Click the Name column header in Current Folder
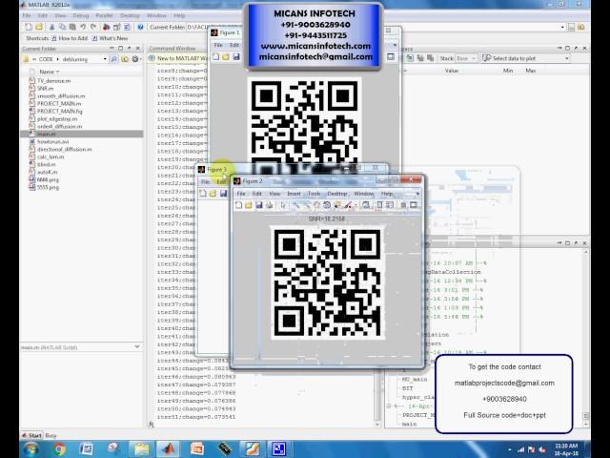 (x=49, y=72)
